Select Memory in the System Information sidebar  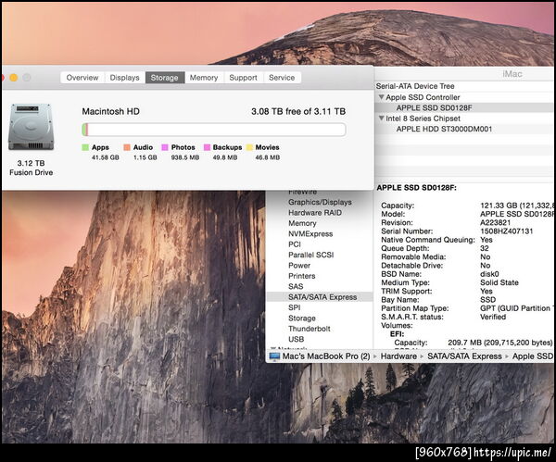click(x=302, y=223)
